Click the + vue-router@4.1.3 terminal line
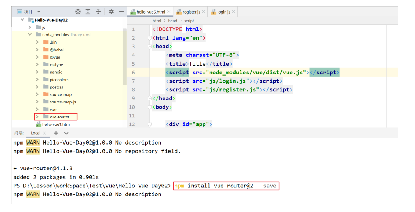This screenshot has height=212, width=415. point(43,168)
